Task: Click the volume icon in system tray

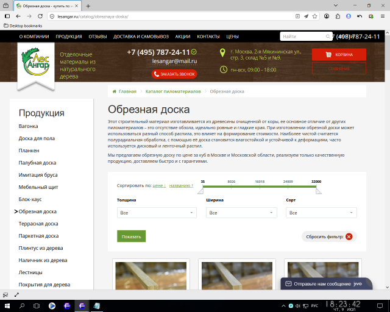Action: point(298,306)
